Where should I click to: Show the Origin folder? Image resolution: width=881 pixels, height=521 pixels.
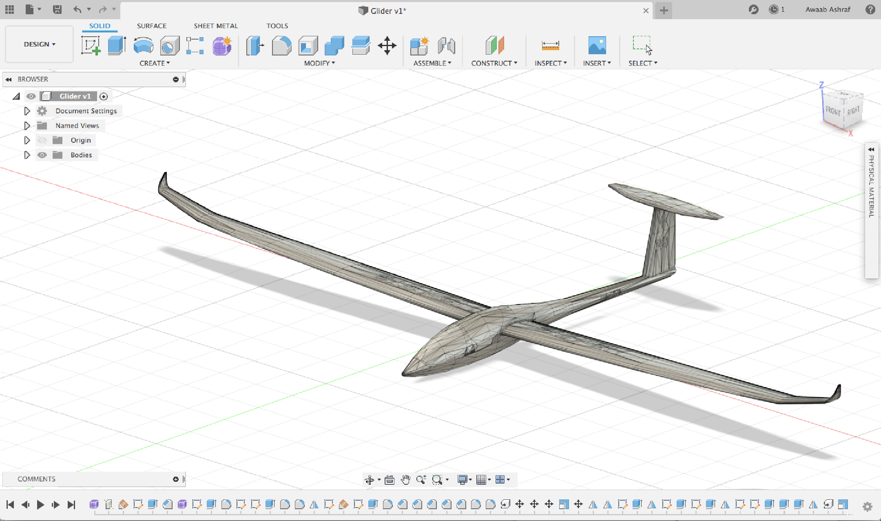click(42, 140)
